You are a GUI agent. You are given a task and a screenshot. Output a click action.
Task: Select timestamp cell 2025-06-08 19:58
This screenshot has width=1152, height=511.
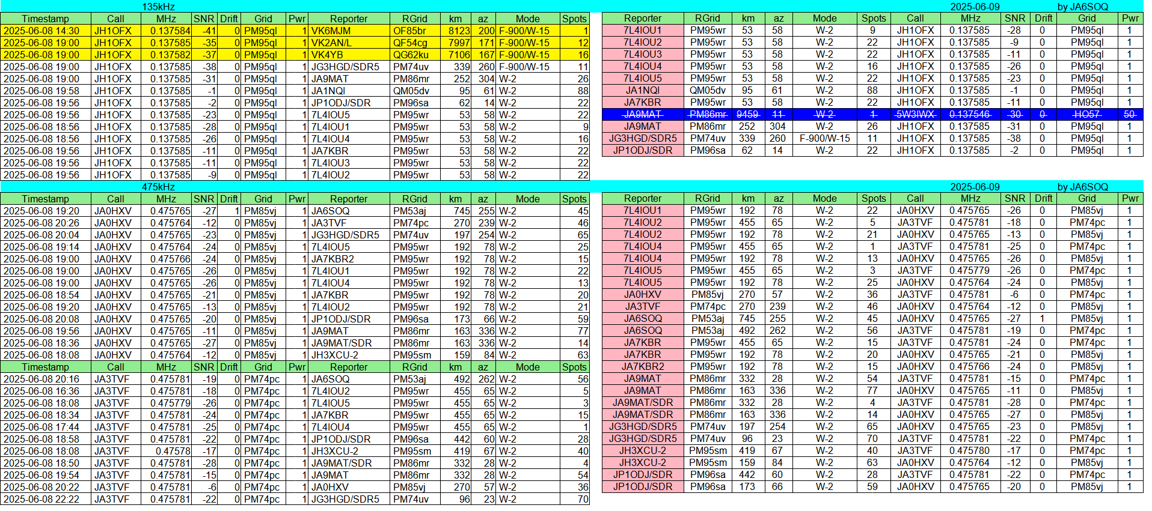pyautogui.click(x=46, y=91)
